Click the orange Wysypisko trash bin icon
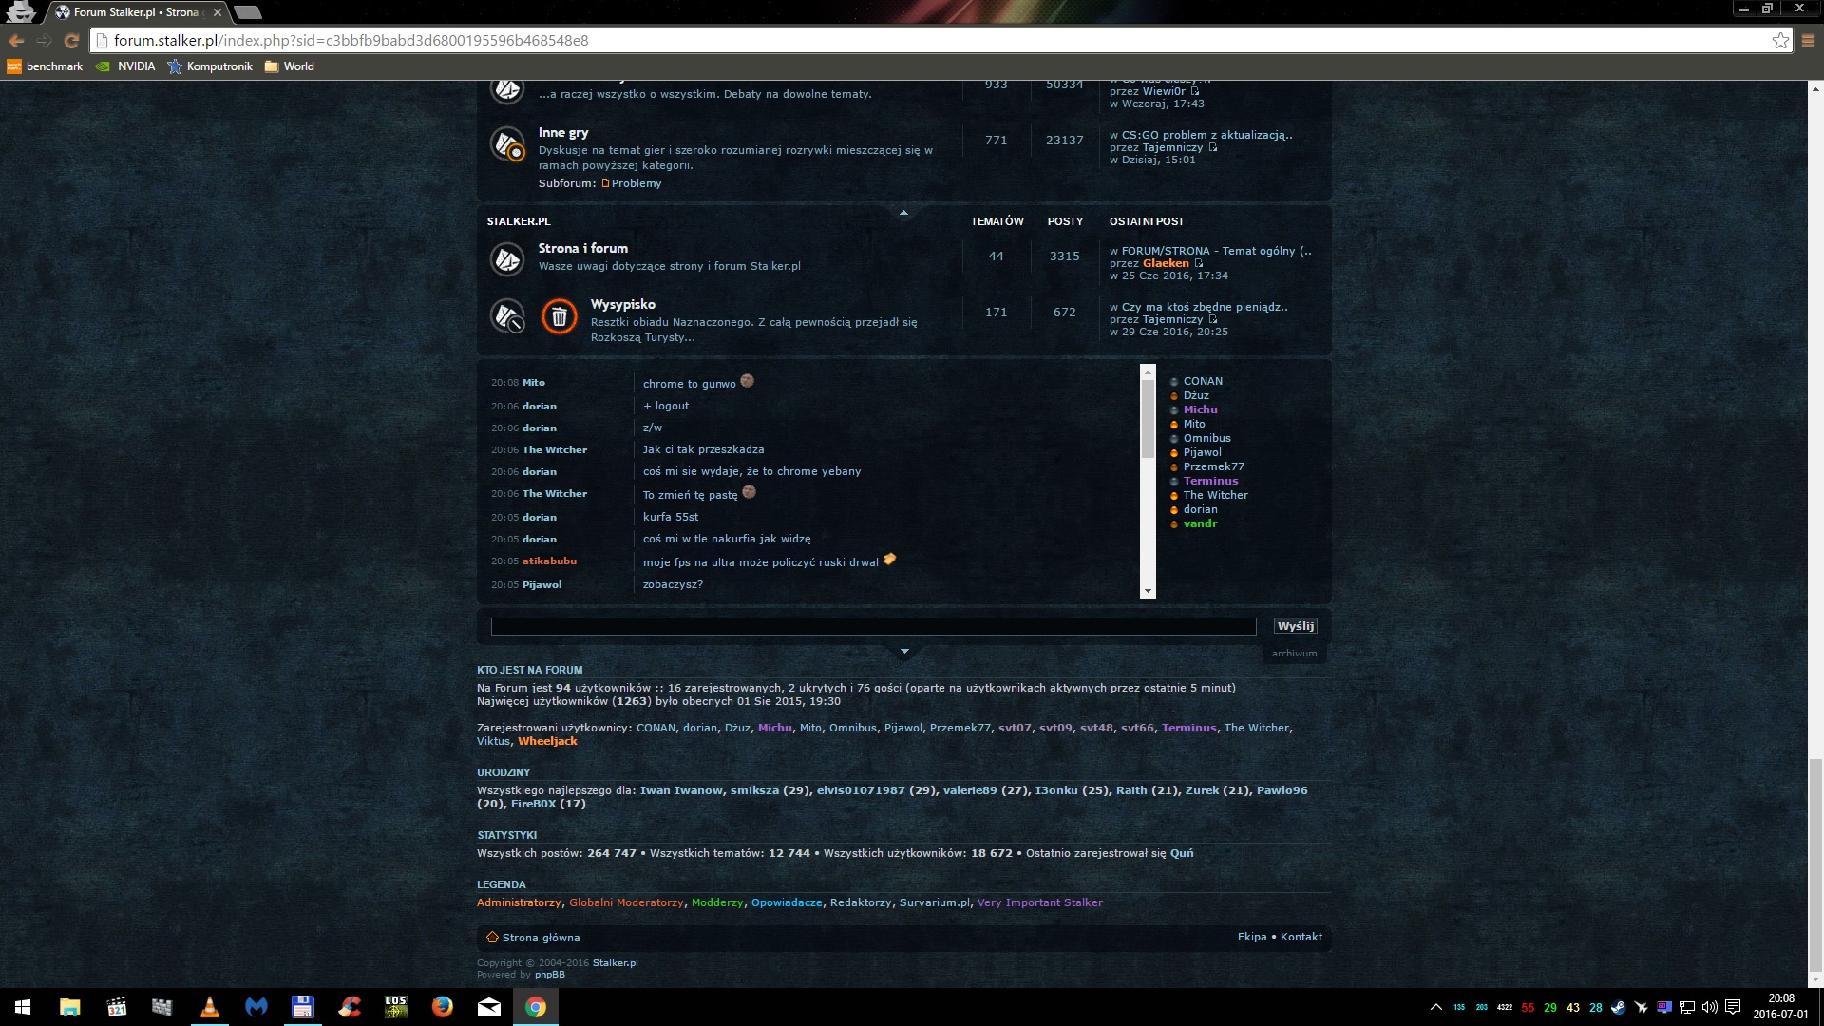The image size is (1824, 1026). coord(560,316)
